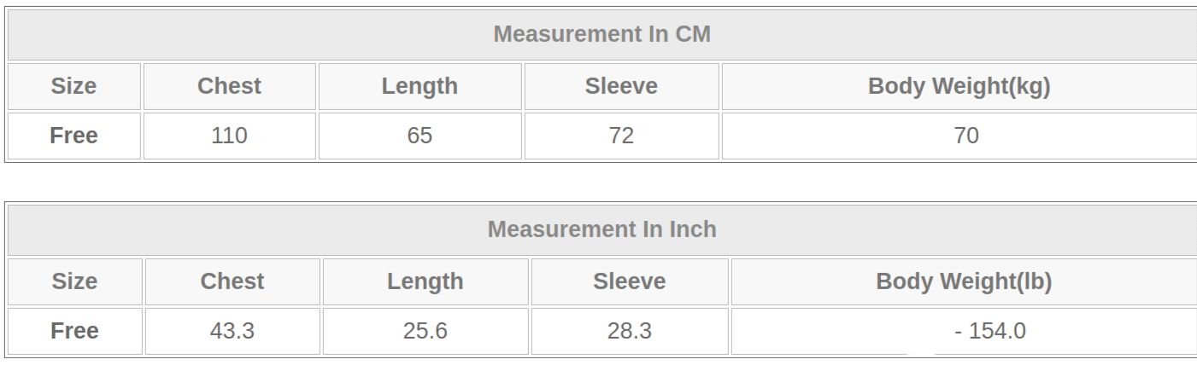This screenshot has width=1197, height=371.
Task: Click the "Measurement In CM" table title
Action: [601, 35]
